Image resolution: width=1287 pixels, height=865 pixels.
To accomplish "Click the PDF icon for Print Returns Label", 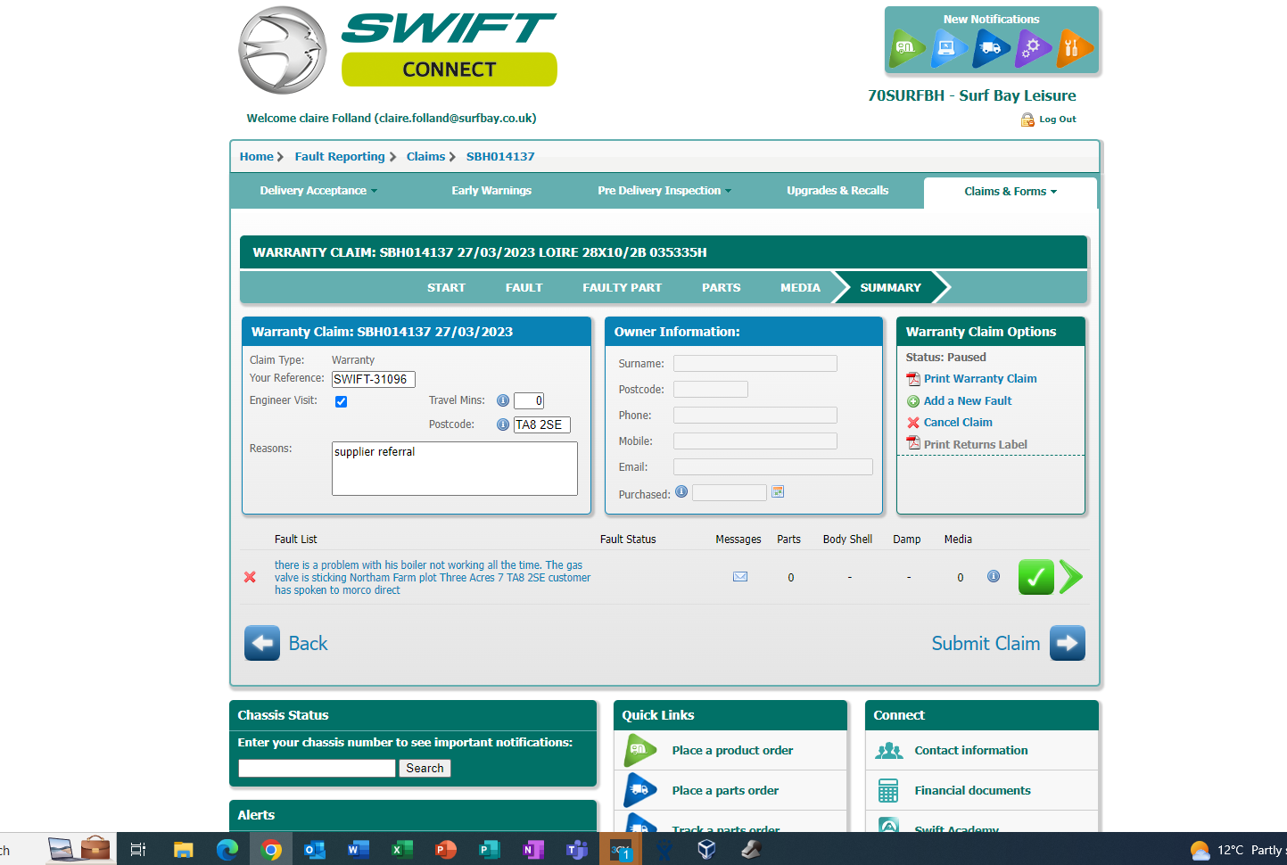I will [913, 443].
